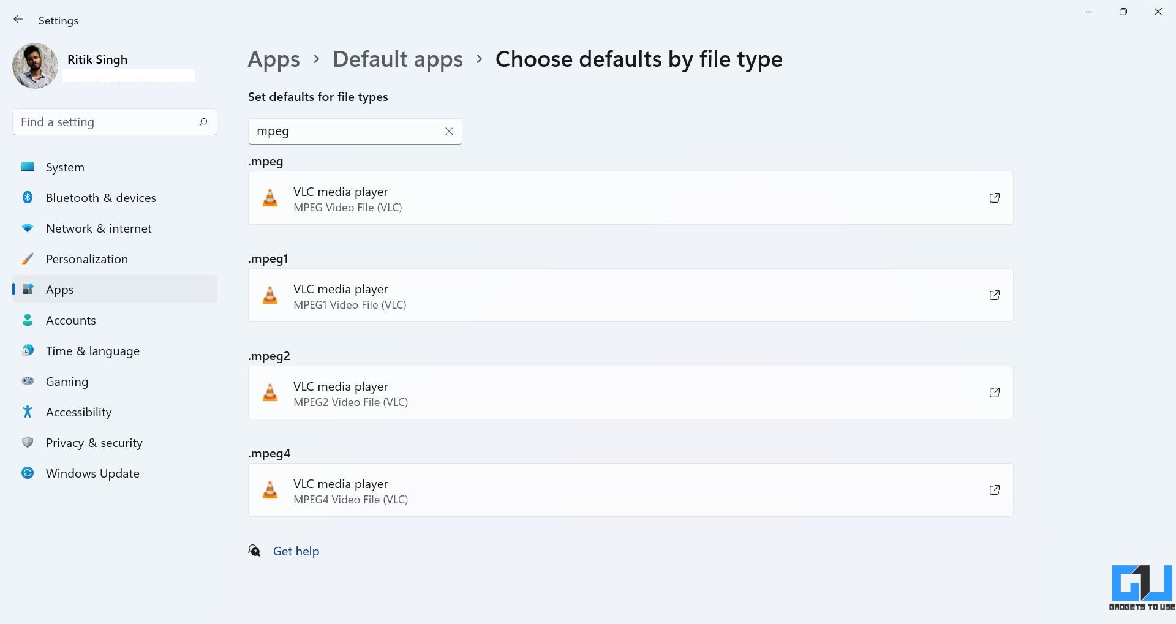
Task: Click open-external icon for .mpeg4 row
Action: pos(995,490)
